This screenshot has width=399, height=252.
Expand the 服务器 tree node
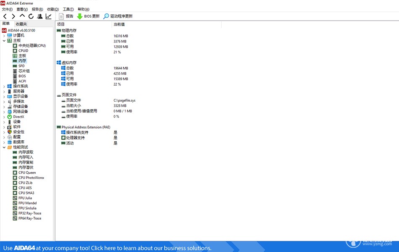point(4,92)
